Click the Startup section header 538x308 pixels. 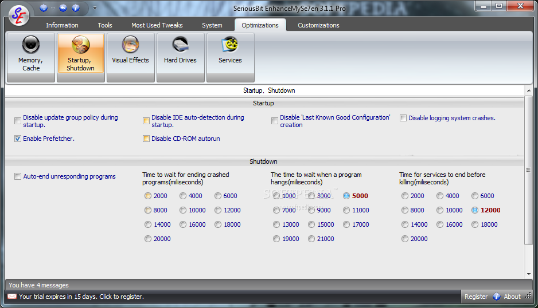263,103
